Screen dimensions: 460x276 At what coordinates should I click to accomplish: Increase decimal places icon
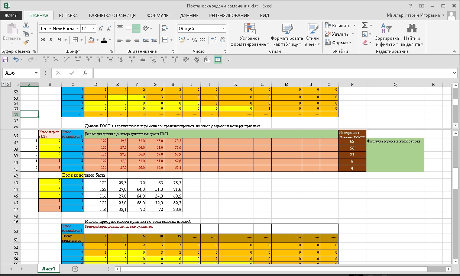[x=213, y=40]
